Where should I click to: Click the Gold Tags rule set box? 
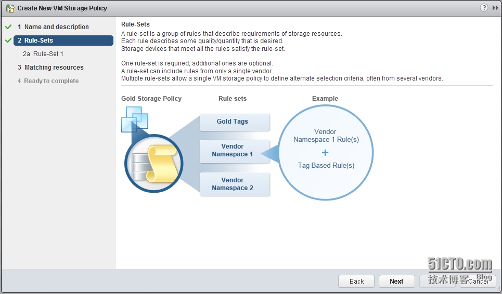tap(235, 122)
